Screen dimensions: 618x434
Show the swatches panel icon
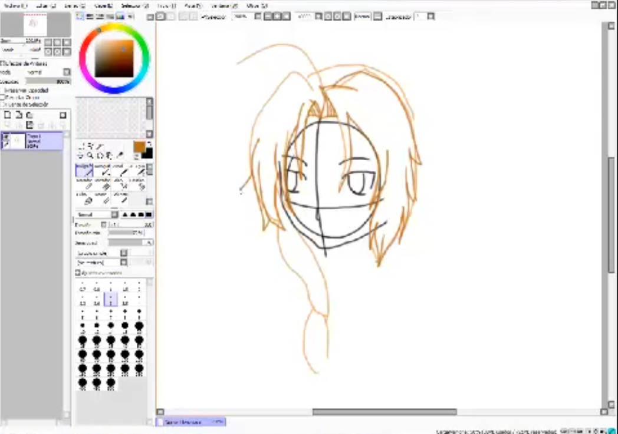point(120,16)
